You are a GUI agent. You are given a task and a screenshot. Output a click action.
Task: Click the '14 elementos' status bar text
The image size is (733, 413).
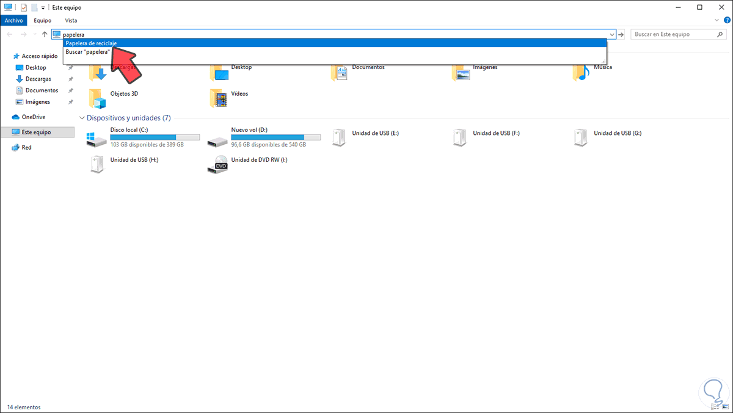click(24, 407)
